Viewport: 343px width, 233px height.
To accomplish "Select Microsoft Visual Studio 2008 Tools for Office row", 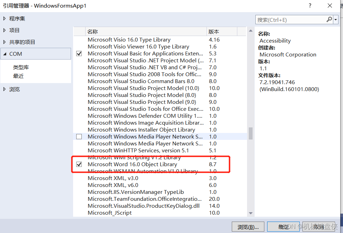I will [x=160, y=74].
